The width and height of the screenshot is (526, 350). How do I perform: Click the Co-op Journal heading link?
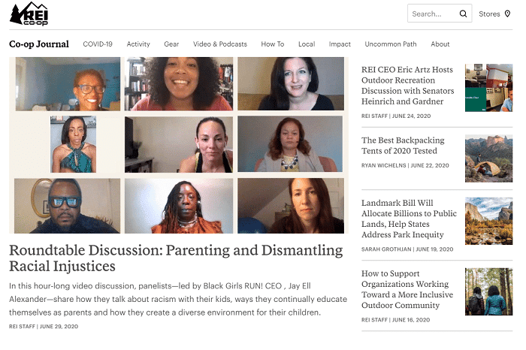(x=39, y=44)
